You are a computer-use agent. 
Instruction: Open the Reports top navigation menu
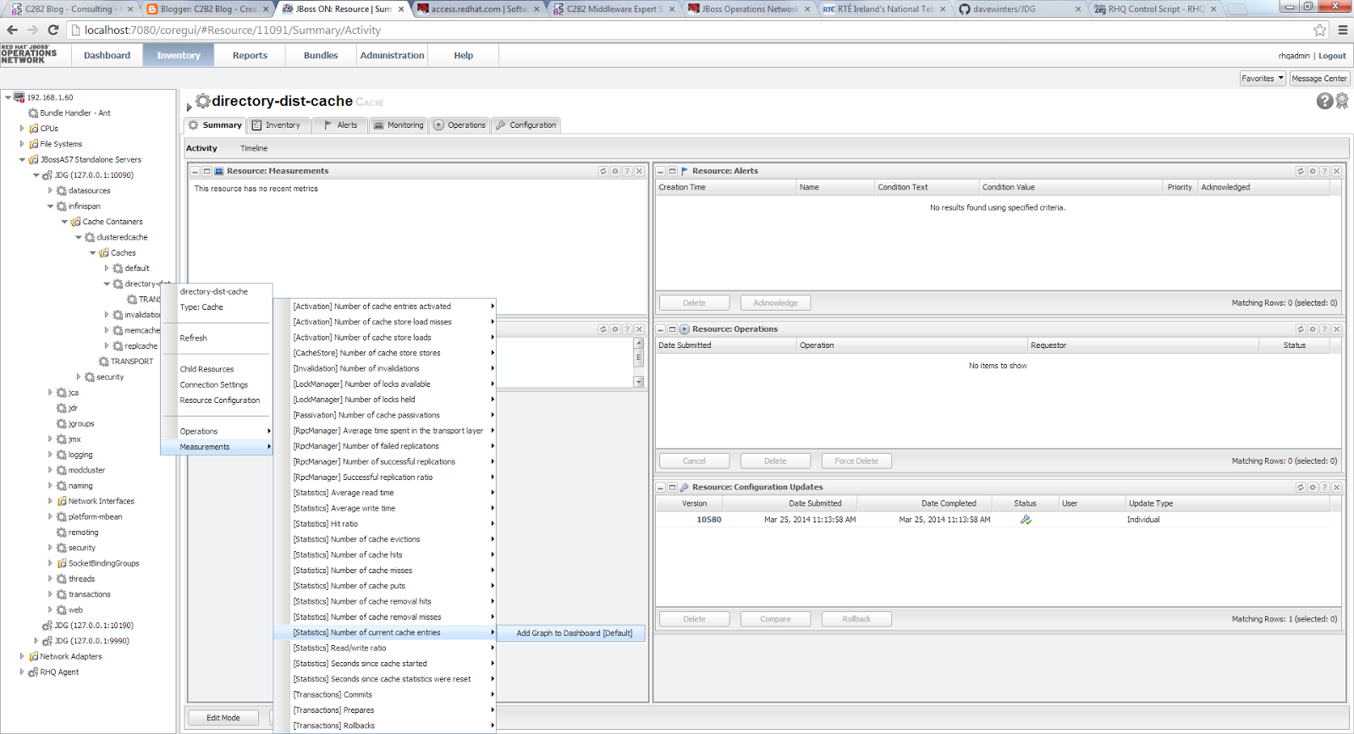point(250,56)
